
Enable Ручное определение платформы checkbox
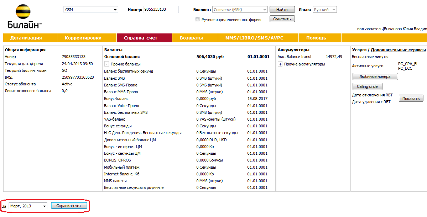coord(197,19)
